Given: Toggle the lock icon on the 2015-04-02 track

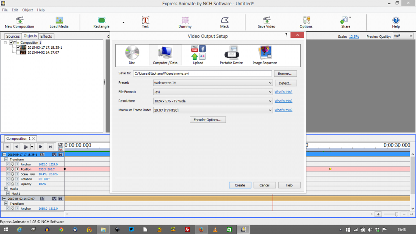Looking at the screenshot, I should [x=60, y=198].
